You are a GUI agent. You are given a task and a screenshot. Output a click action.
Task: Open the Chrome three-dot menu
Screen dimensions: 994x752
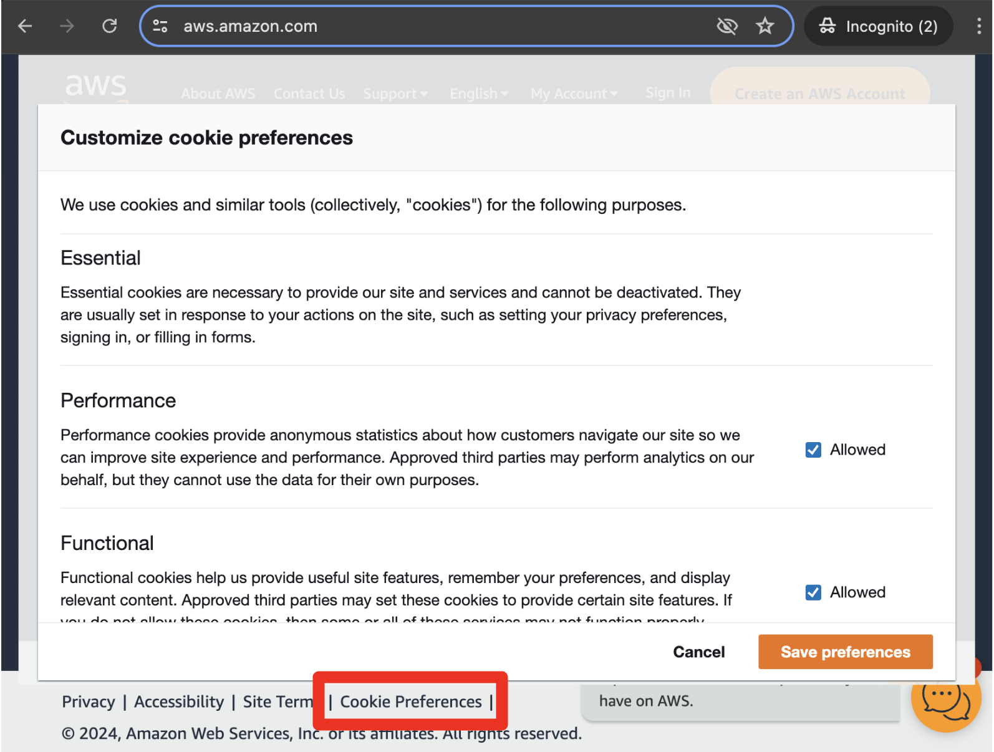point(979,26)
